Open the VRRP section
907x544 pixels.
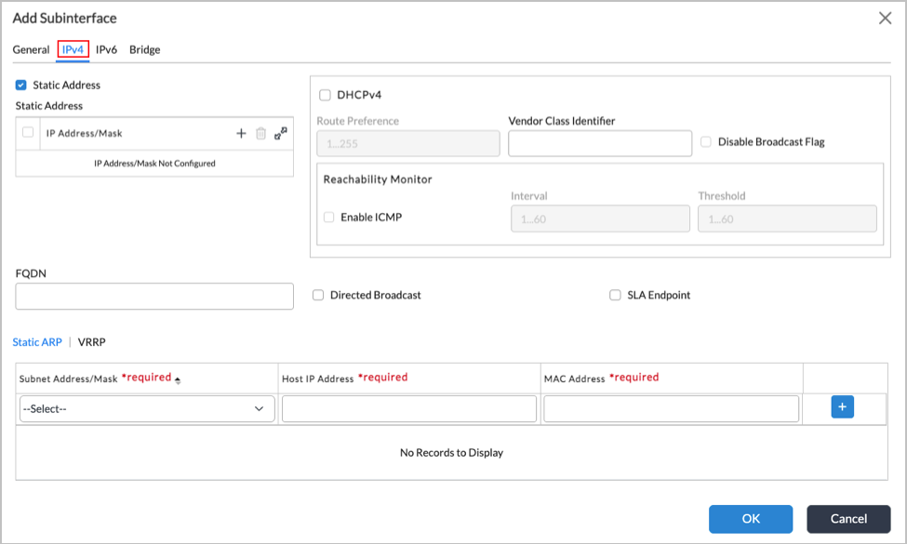[x=92, y=342]
